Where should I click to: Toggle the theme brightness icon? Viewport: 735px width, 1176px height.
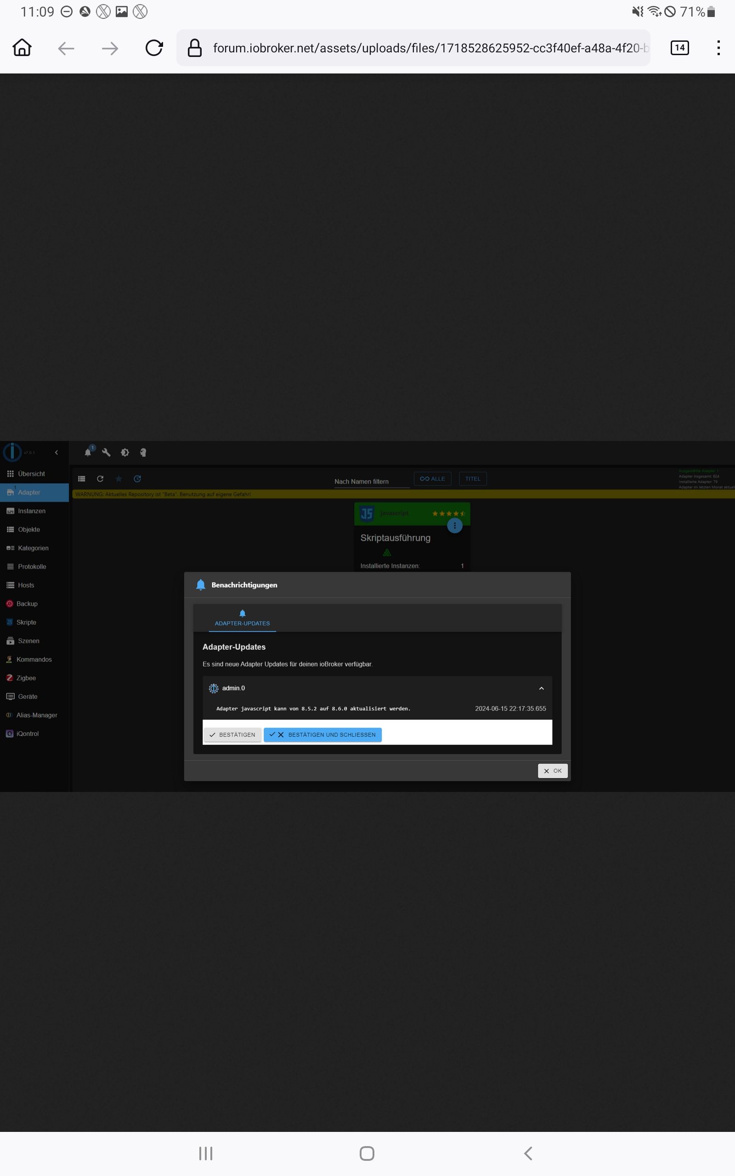pos(125,452)
